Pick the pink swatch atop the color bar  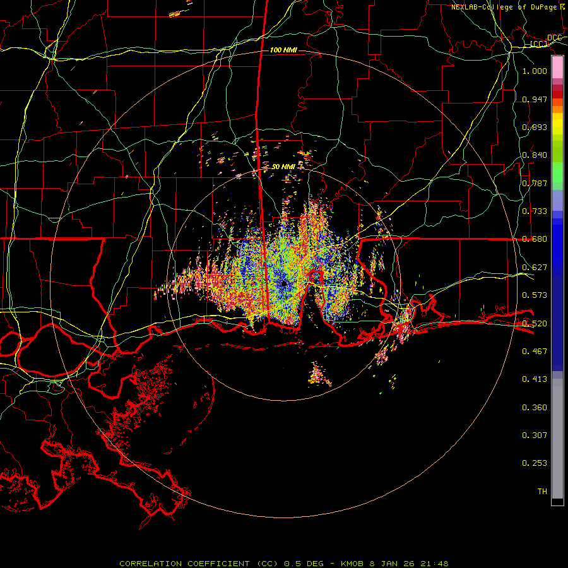tap(557, 67)
